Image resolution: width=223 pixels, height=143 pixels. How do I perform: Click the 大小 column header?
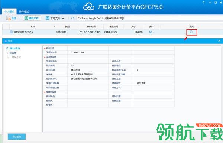(133, 27)
